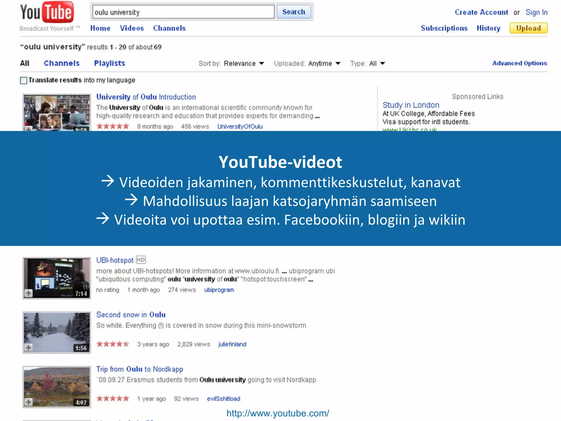Image resolution: width=561 pixels, height=421 pixels.
Task: Select the All results tab
Action: [25, 63]
